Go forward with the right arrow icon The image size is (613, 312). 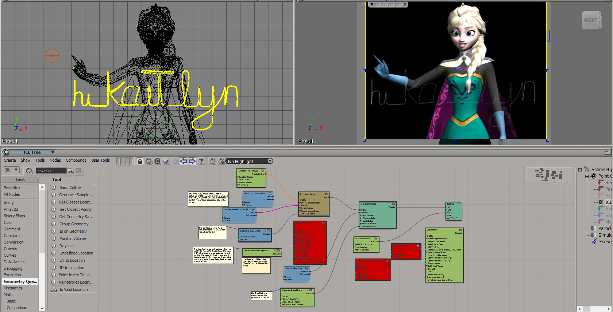192,161
